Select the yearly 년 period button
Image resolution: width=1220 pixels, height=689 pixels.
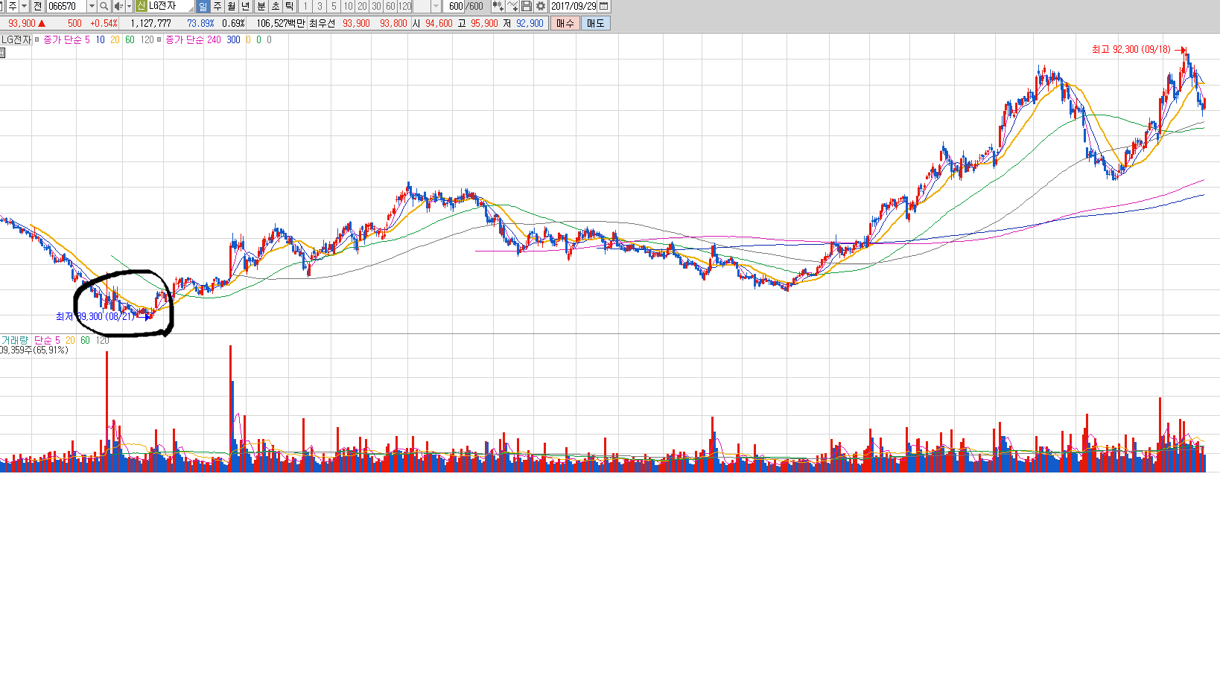coord(245,6)
